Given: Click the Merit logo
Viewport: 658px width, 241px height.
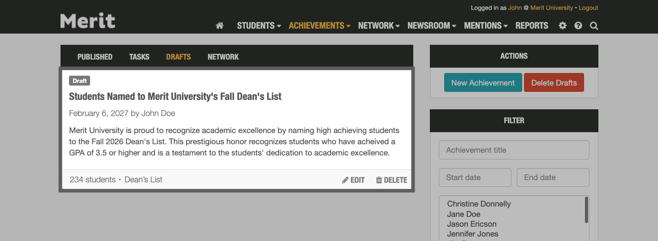Looking at the screenshot, I should (88, 21).
